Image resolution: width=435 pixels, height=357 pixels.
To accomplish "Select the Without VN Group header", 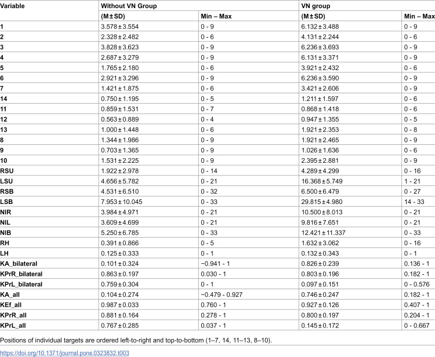I will pyautogui.click(x=129, y=6).
